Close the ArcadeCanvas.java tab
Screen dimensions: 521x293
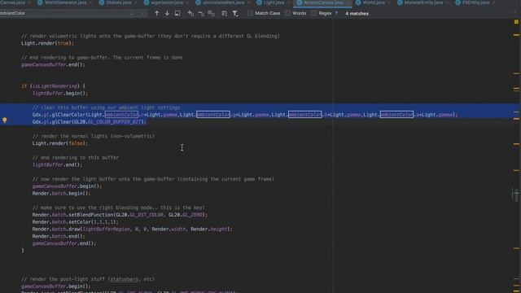pyautogui.click(x=348, y=2)
